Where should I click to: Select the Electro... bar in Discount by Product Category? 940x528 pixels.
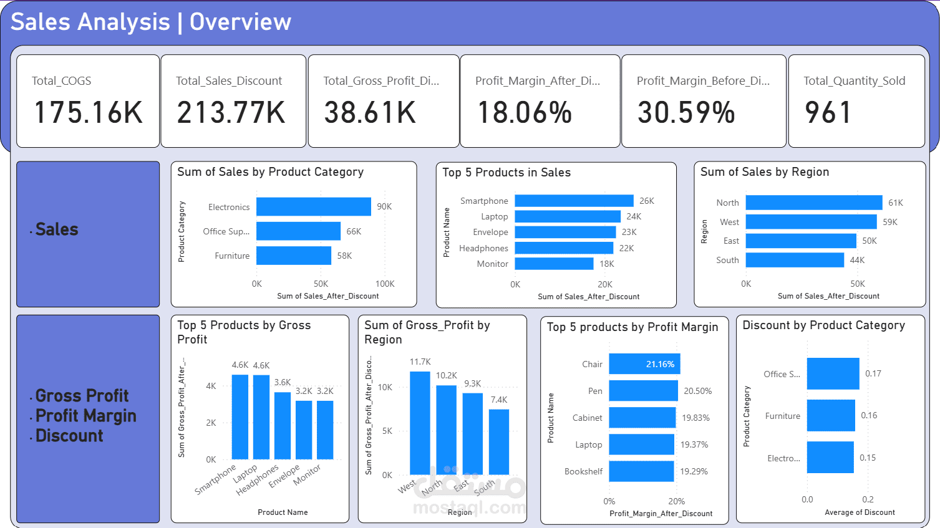[830, 458]
